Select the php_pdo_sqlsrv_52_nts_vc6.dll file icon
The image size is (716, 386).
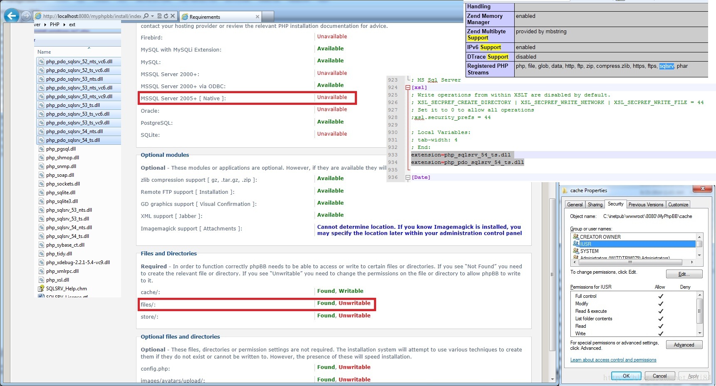pyautogui.click(x=41, y=62)
